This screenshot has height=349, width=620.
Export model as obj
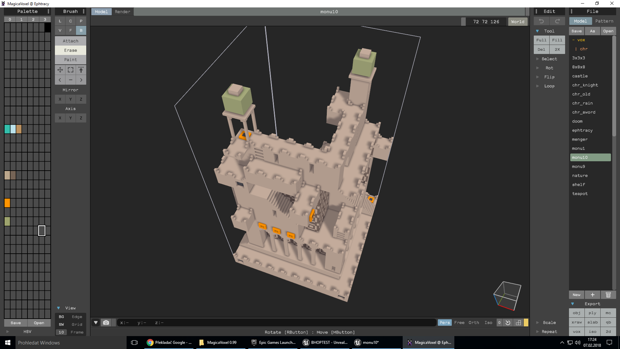click(576, 313)
